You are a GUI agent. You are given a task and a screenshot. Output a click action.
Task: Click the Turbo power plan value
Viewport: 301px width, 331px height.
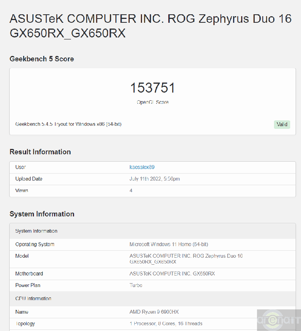(136, 285)
